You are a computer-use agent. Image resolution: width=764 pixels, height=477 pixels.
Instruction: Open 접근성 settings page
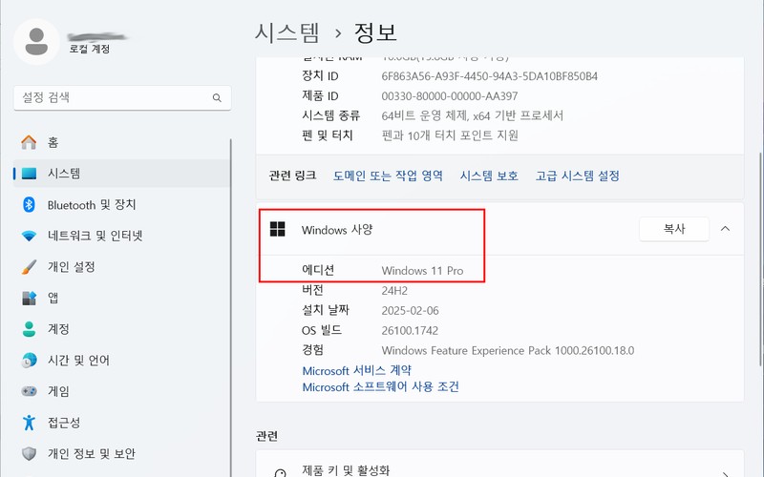click(x=121, y=423)
